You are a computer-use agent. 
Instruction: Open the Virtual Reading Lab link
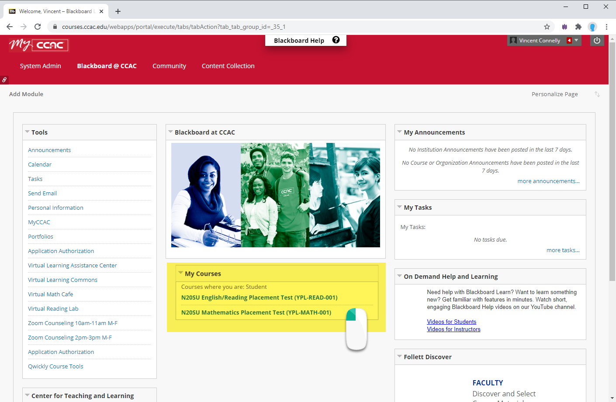point(53,308)
